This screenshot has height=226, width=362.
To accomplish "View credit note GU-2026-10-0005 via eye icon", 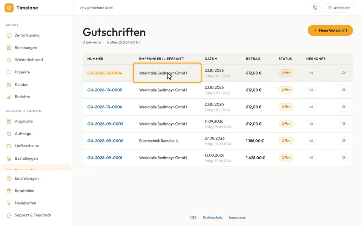I will (x=344, y=90).
